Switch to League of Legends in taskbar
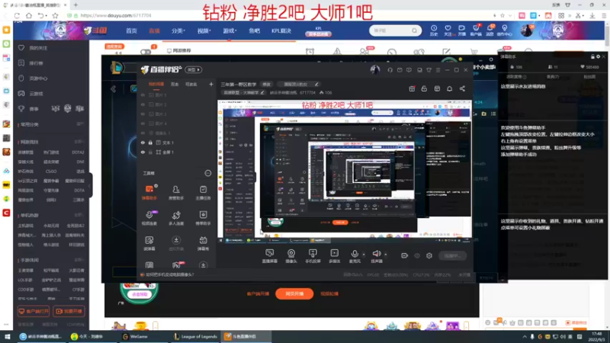 195,336
